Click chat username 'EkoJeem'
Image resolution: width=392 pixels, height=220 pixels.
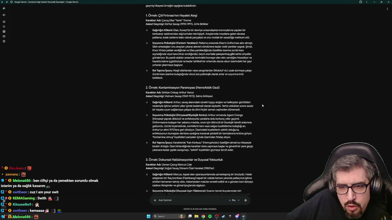pos(16,168)
